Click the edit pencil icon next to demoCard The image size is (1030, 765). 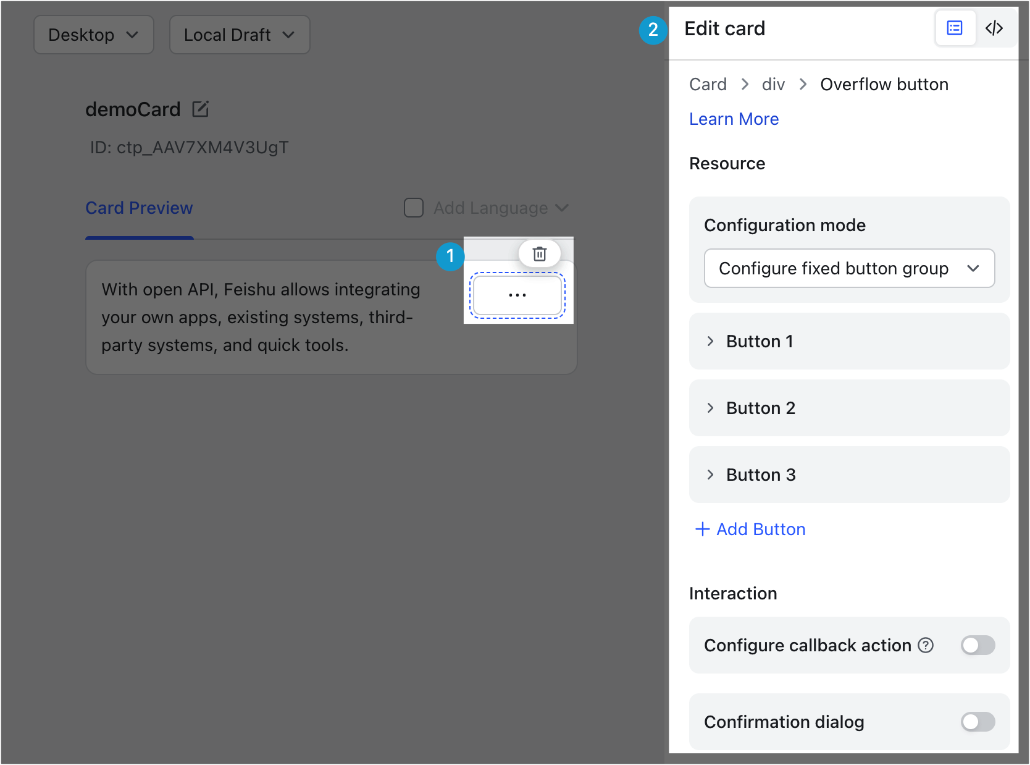tap(201, 109)
